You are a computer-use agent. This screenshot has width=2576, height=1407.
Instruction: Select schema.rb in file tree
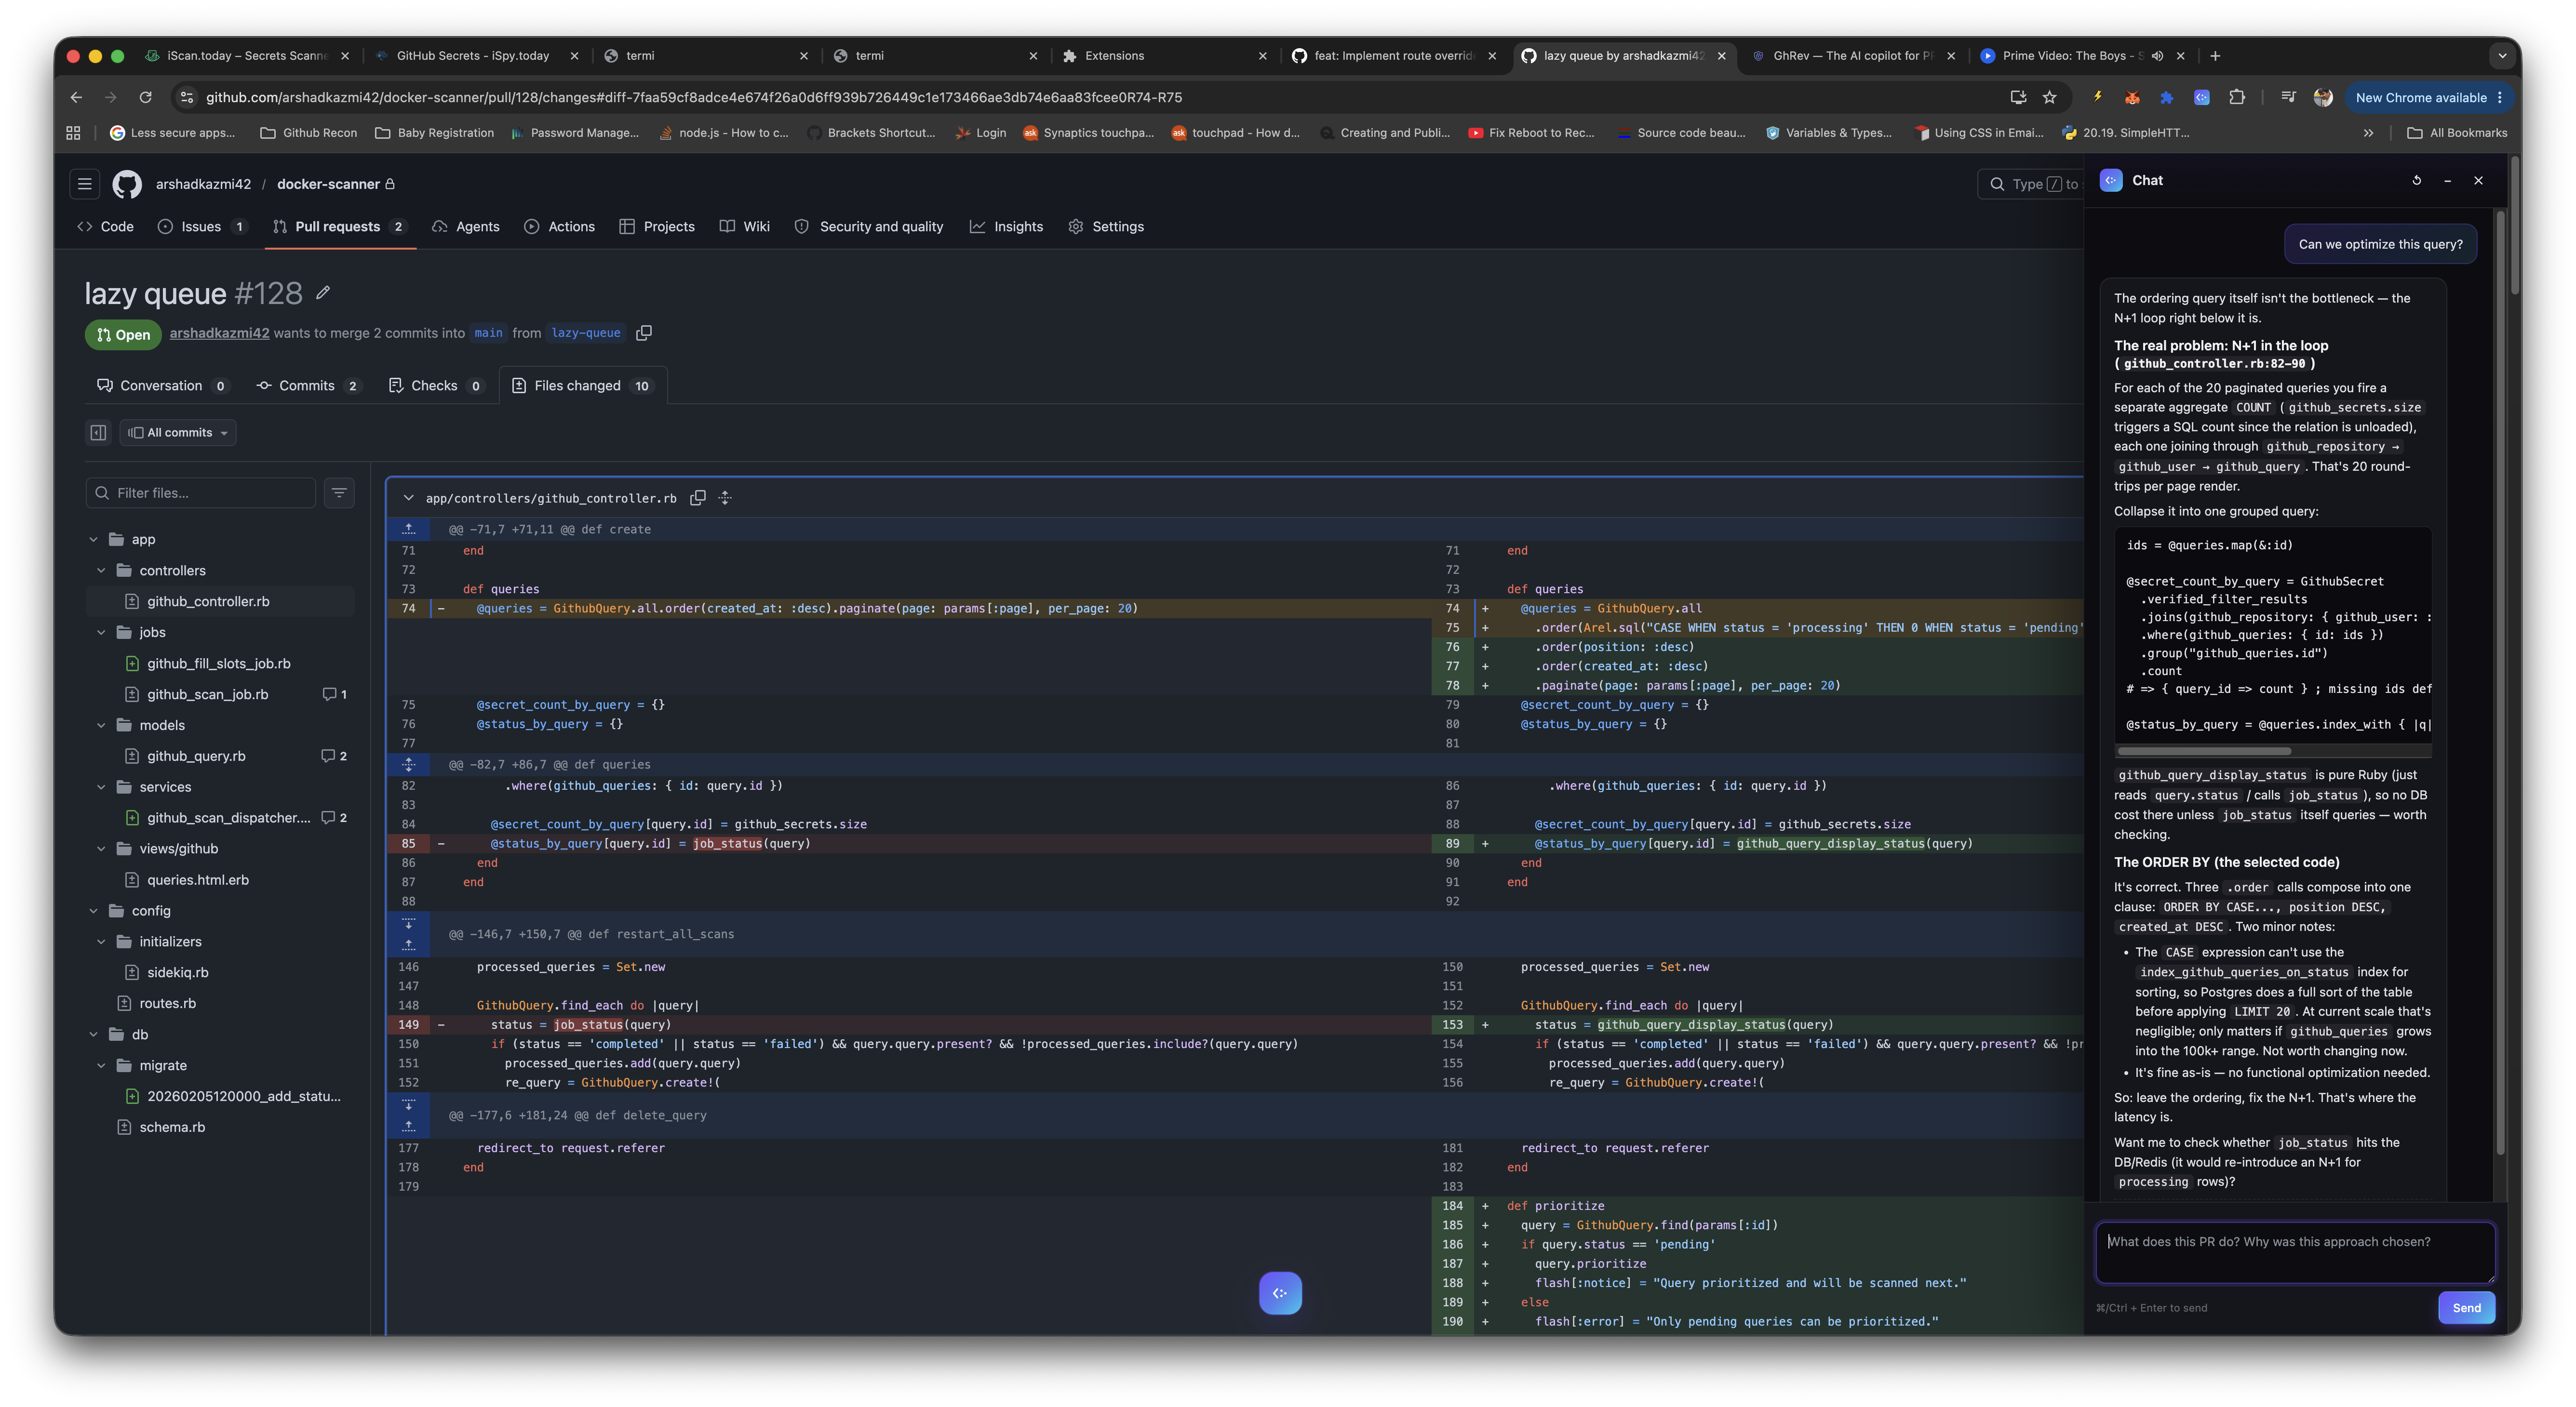tap(172, 1127)
